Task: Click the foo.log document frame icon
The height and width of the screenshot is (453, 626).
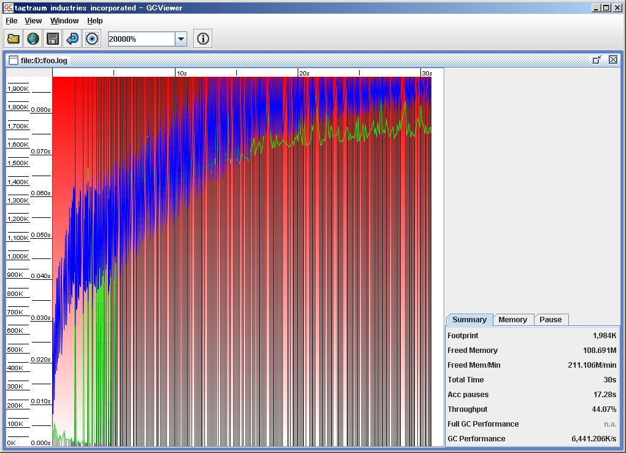Action: (14, 60)
